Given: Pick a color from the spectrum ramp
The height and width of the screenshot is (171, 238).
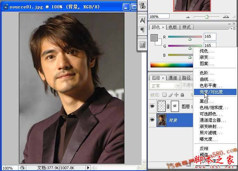Looking at the screenshot, I should point(172,65).
